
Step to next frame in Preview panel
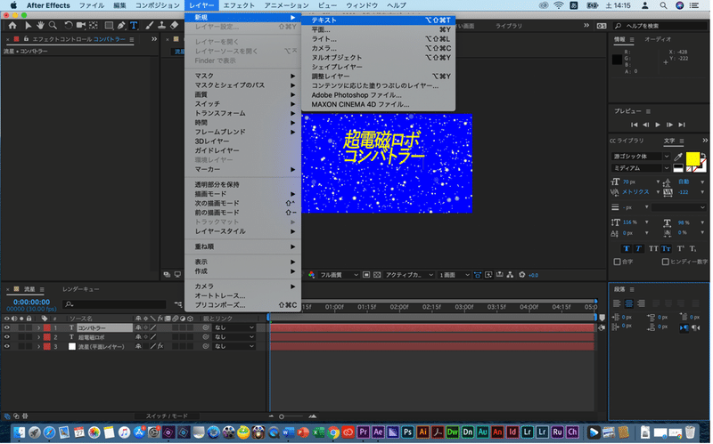coord(670,125)
